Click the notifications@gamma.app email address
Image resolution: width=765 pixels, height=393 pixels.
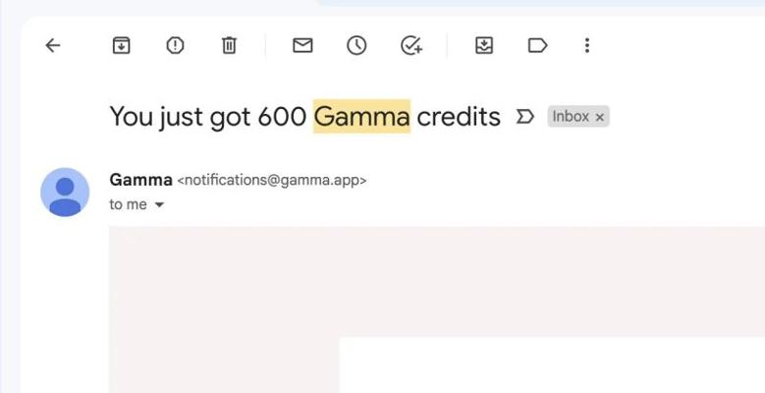tap(272, 181)
